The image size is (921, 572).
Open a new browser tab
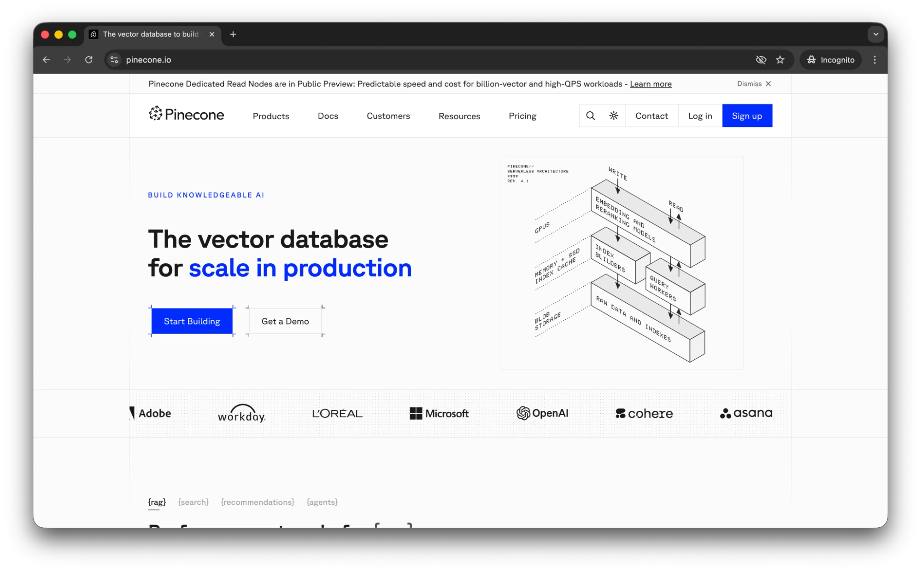(233, 35)
